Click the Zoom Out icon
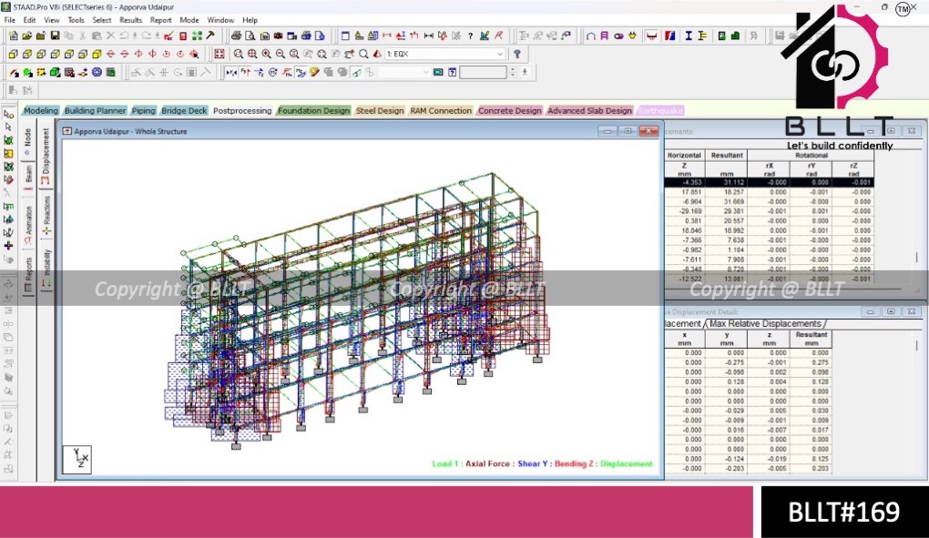929x538 pixels. pyautogui.click(x=281, y=54)
